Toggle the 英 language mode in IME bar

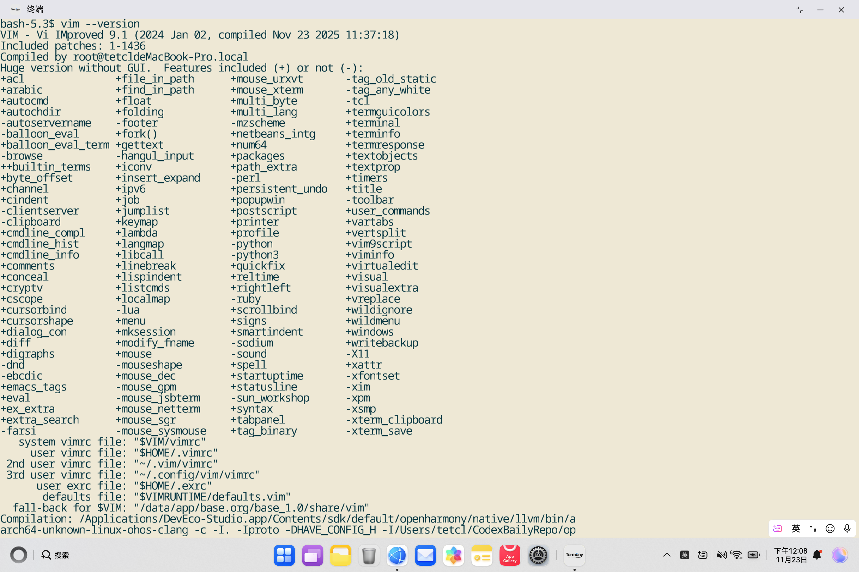(x=796, y=529)
